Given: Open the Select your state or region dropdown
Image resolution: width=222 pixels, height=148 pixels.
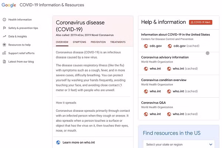Looking at the screenshot, I should coord(179,144).
